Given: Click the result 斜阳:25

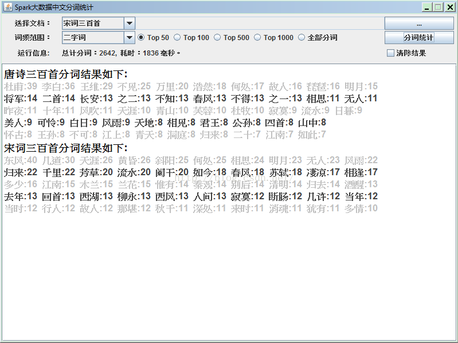Looking at the screenshot, I should (172, 160).
